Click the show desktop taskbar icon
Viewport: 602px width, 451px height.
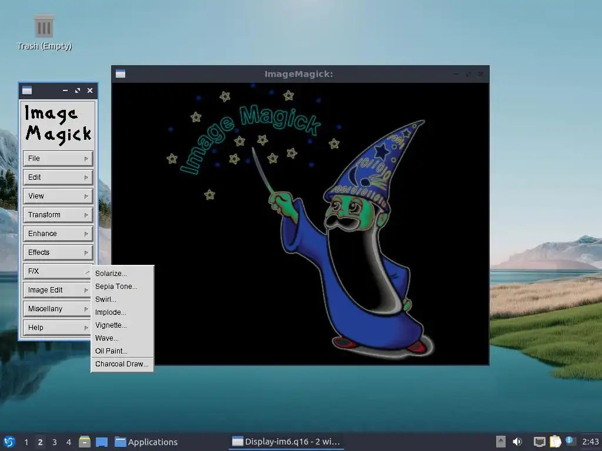click(102, 442)
